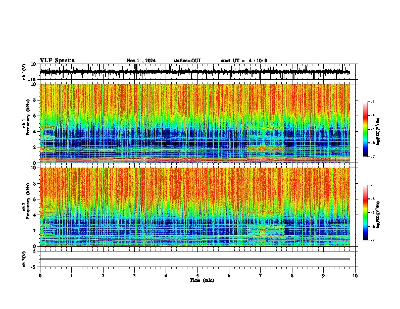This screenshot has height=309, width=400.
Task: Click the ch.2 color scale log(PSD) label
Action: (378, 215)
